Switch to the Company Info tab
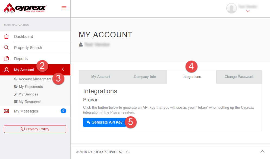Image resolution: width=270 pixels, height=159 pixels. [x=145, y=77]
